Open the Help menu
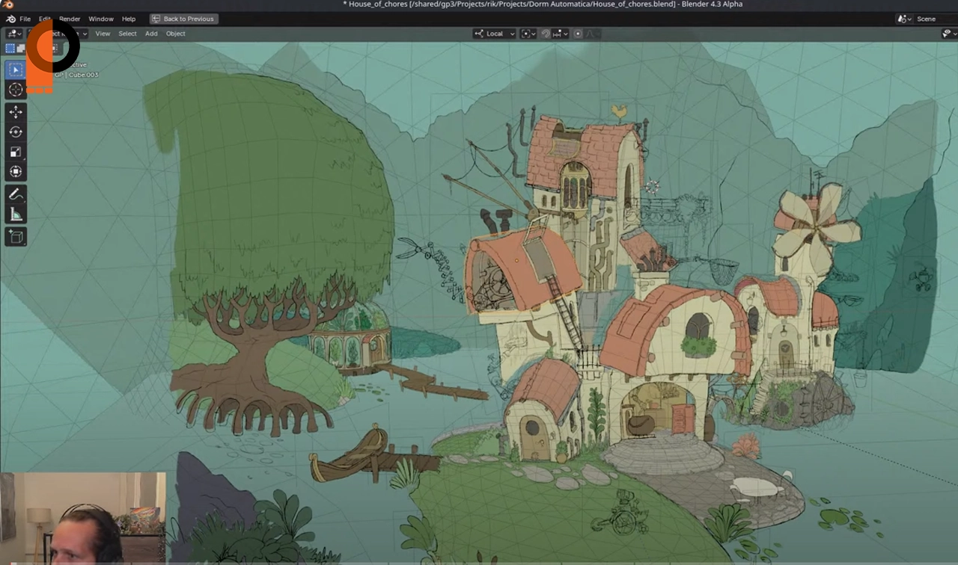This screenshot has height=565, width=958. point(129,19)
